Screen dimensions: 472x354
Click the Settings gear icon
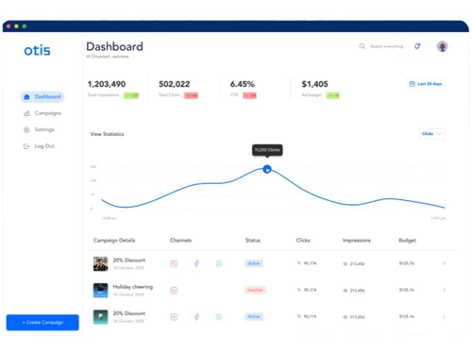point(26,129)
